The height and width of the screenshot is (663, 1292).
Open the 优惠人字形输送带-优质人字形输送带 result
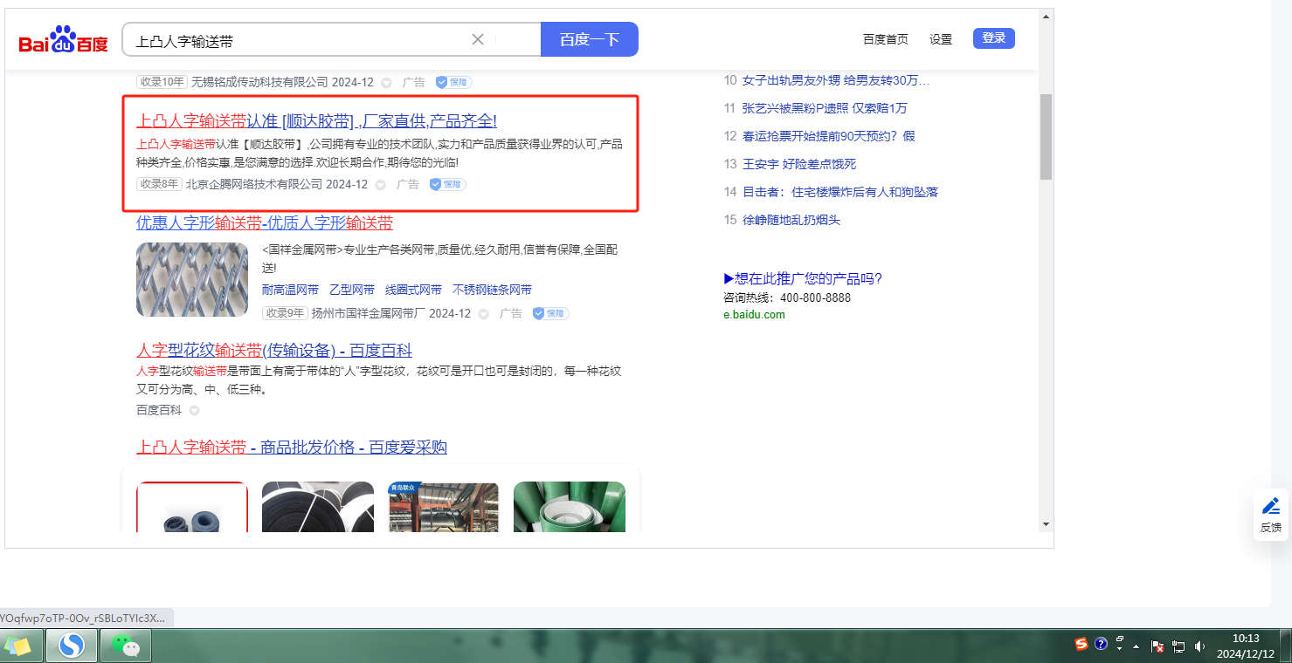coord(265,222)
